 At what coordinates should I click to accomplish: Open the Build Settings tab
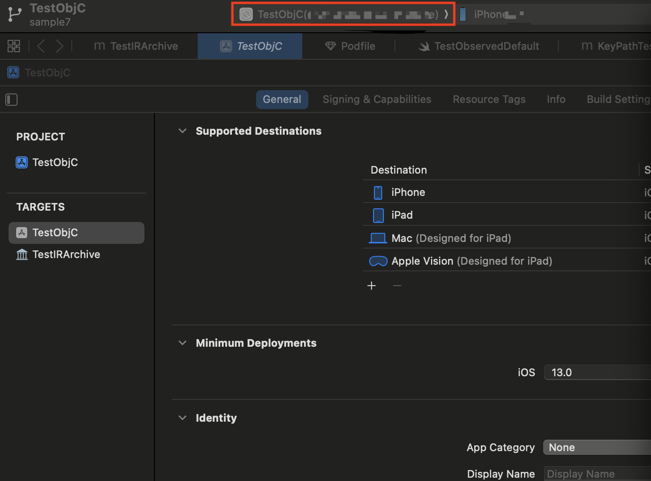pyautogui.click(x=619, y=100)
